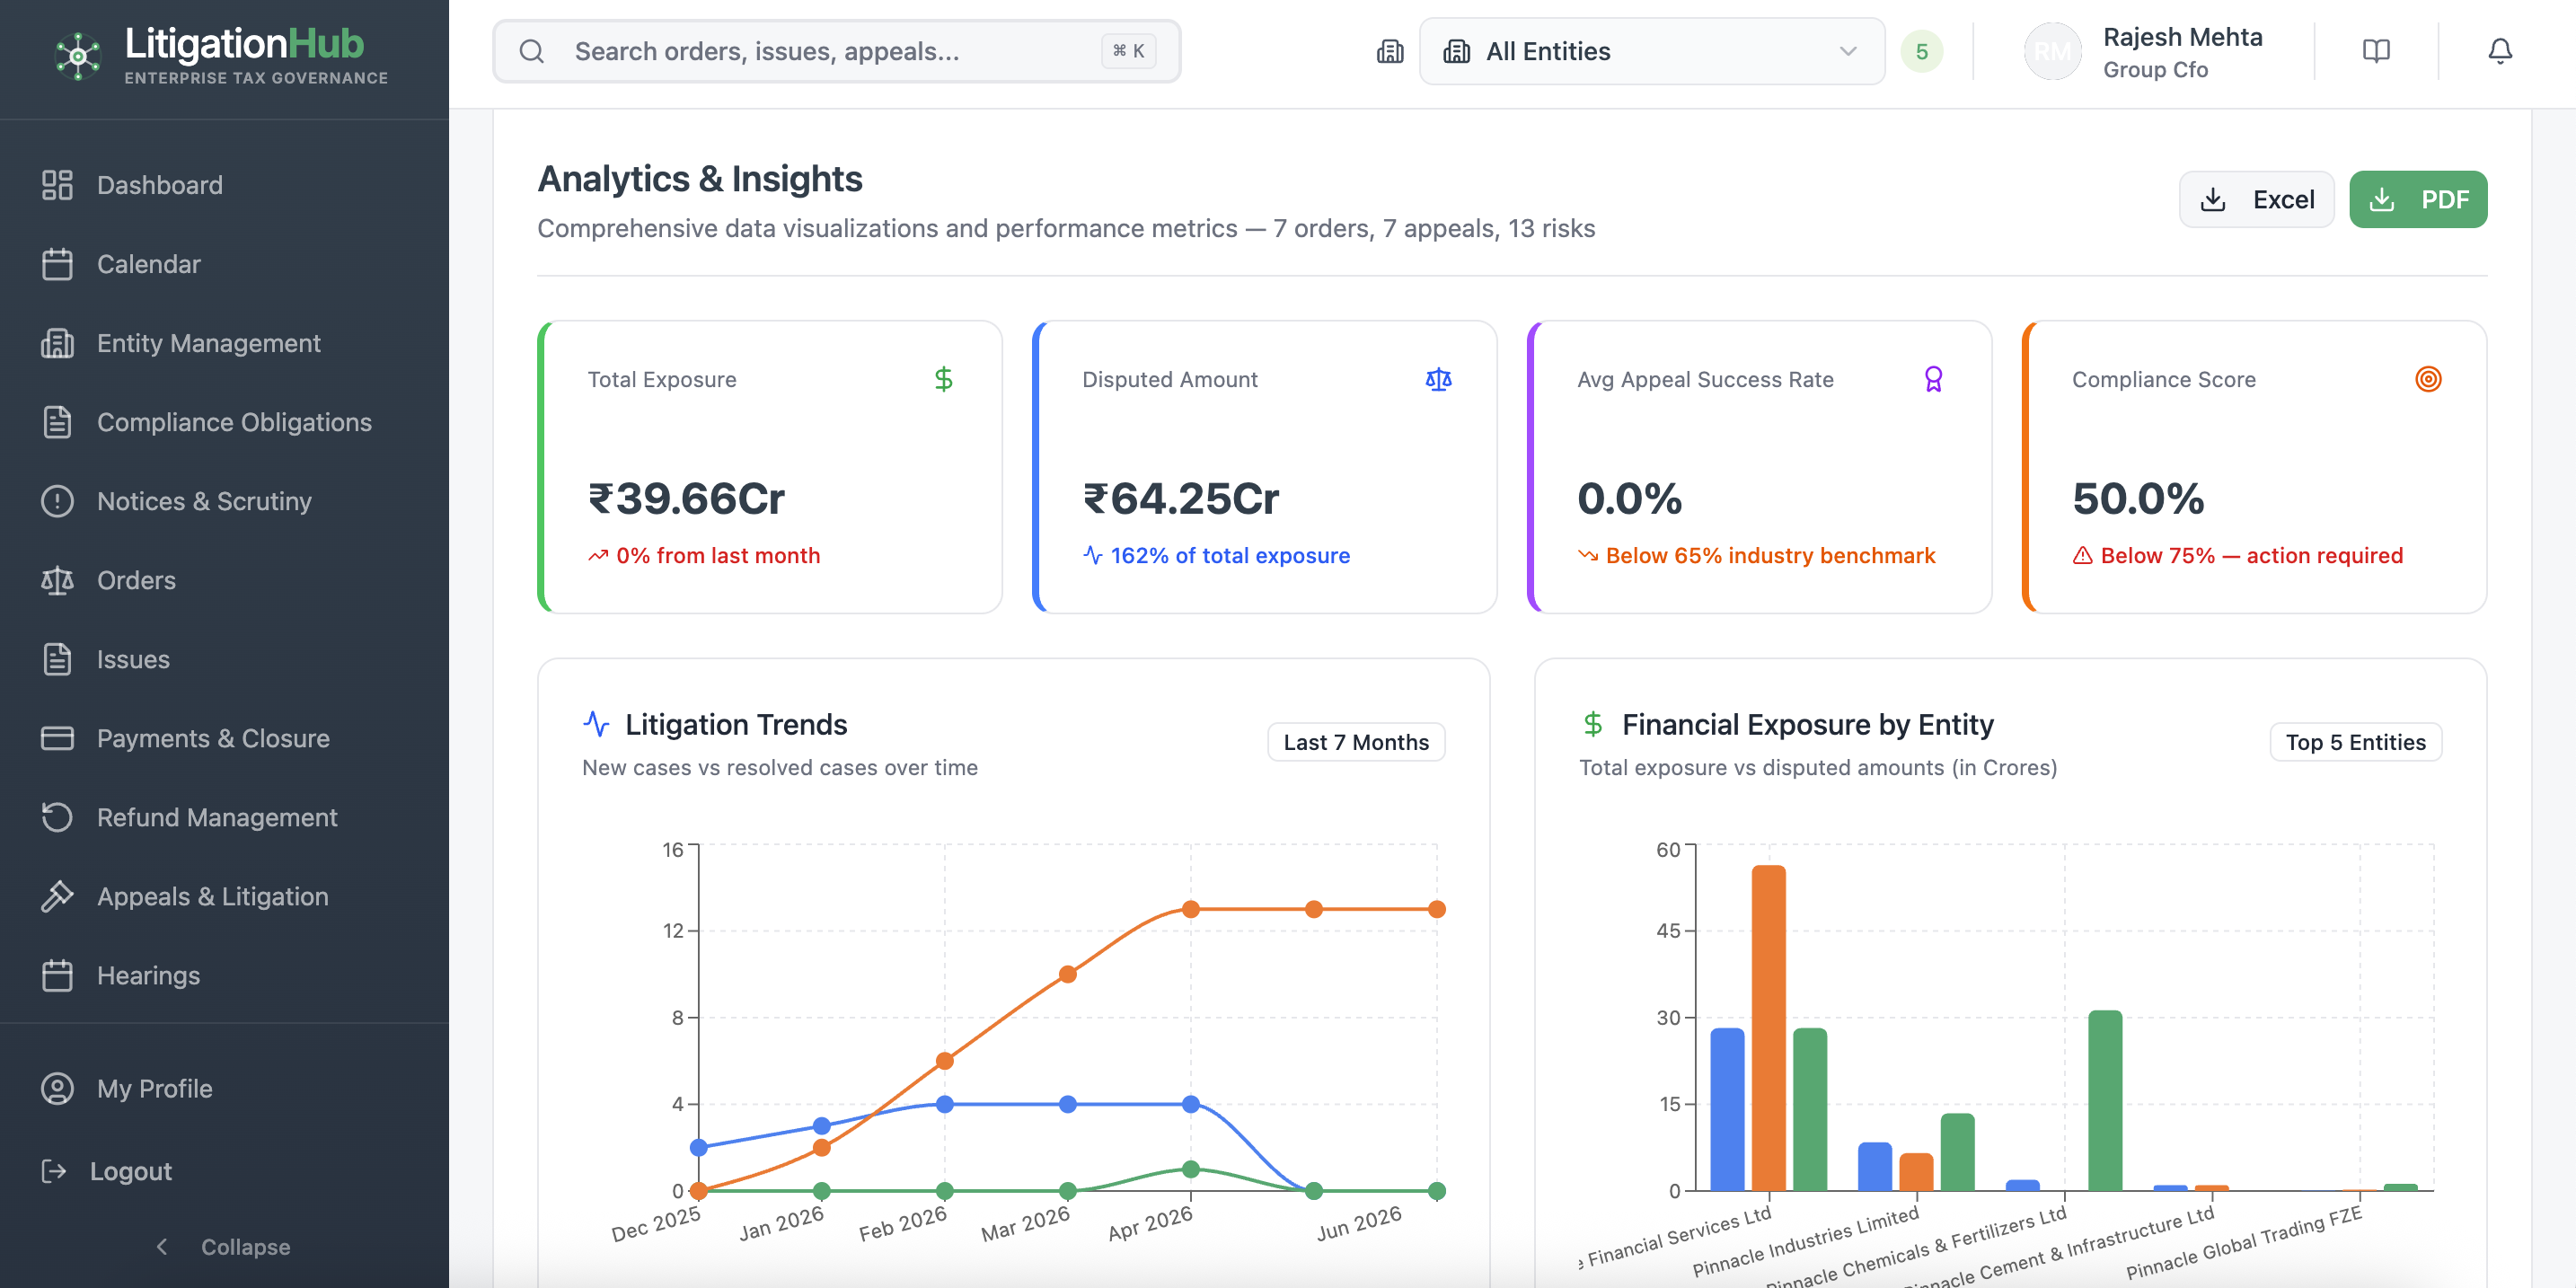Click the building icon beside entity selector

[x=1390, y=51]
